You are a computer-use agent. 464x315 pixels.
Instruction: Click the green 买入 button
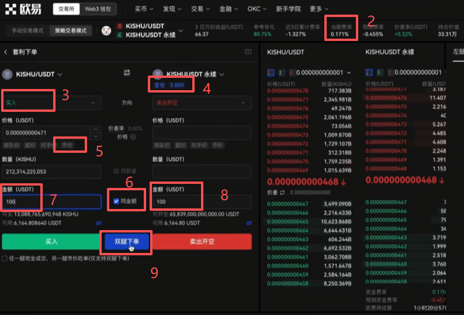click(x=51, y=241)
